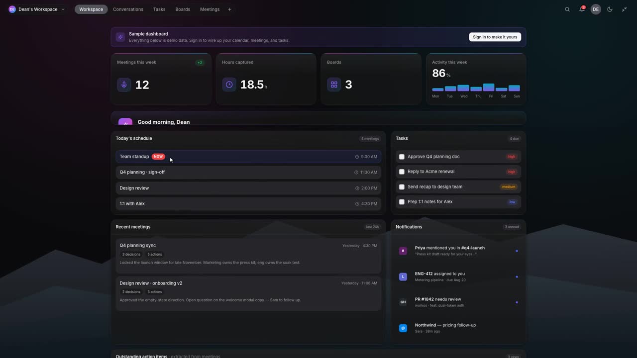This screenshot has width=637, height=358.
Task: Click the high badge on Acme renewal
Action: [511, 172]
